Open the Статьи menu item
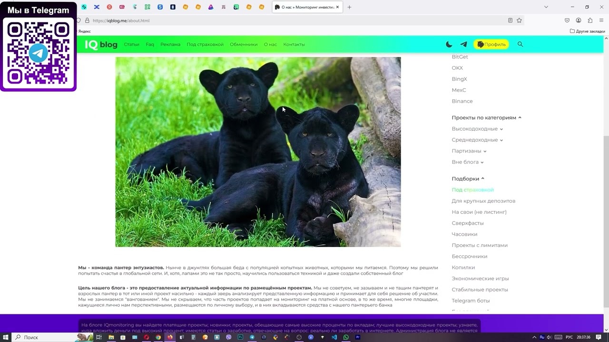The width and height of the screenshot is (609, 342). click(x=131, y=44)
